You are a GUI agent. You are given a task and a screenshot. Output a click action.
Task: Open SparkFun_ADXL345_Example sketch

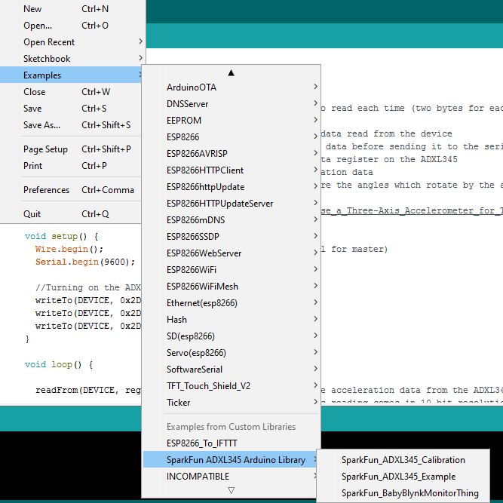click(x=403, y=477)
